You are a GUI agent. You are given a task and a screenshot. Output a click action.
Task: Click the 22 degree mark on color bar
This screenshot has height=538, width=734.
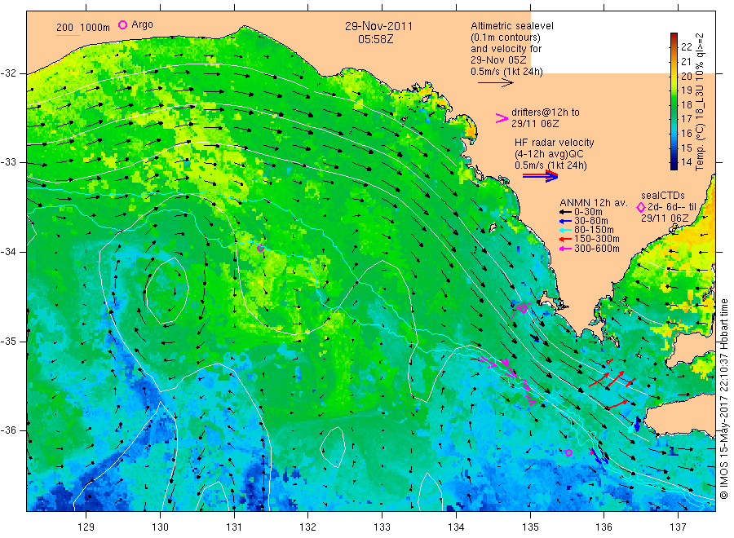tap(686, 46)
